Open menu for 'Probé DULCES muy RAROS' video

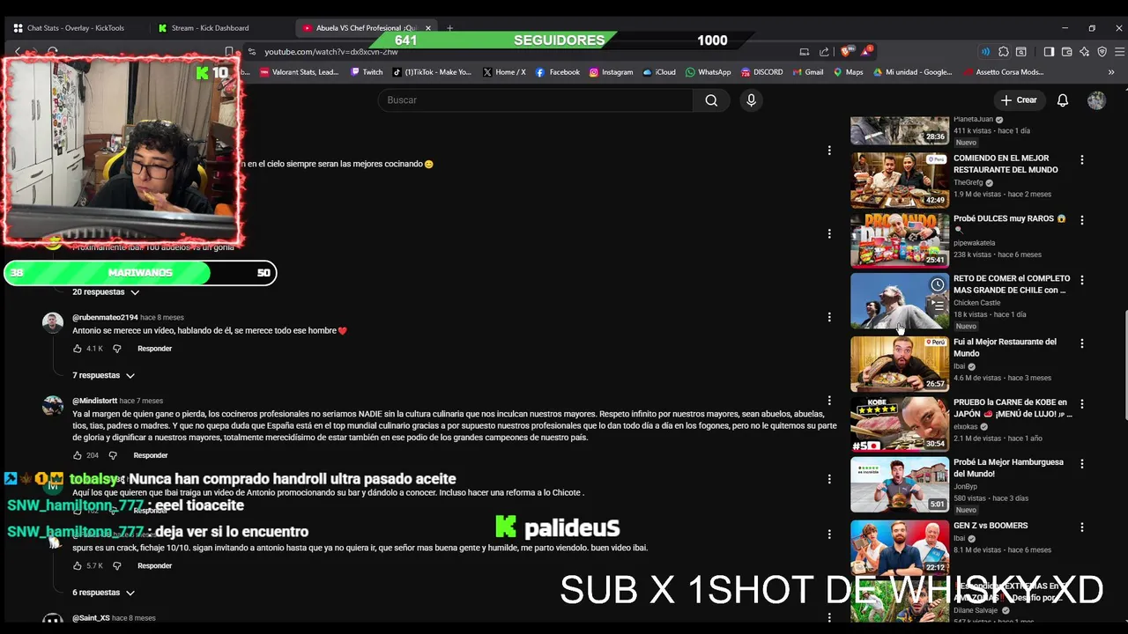click(x=1082, y=220)
